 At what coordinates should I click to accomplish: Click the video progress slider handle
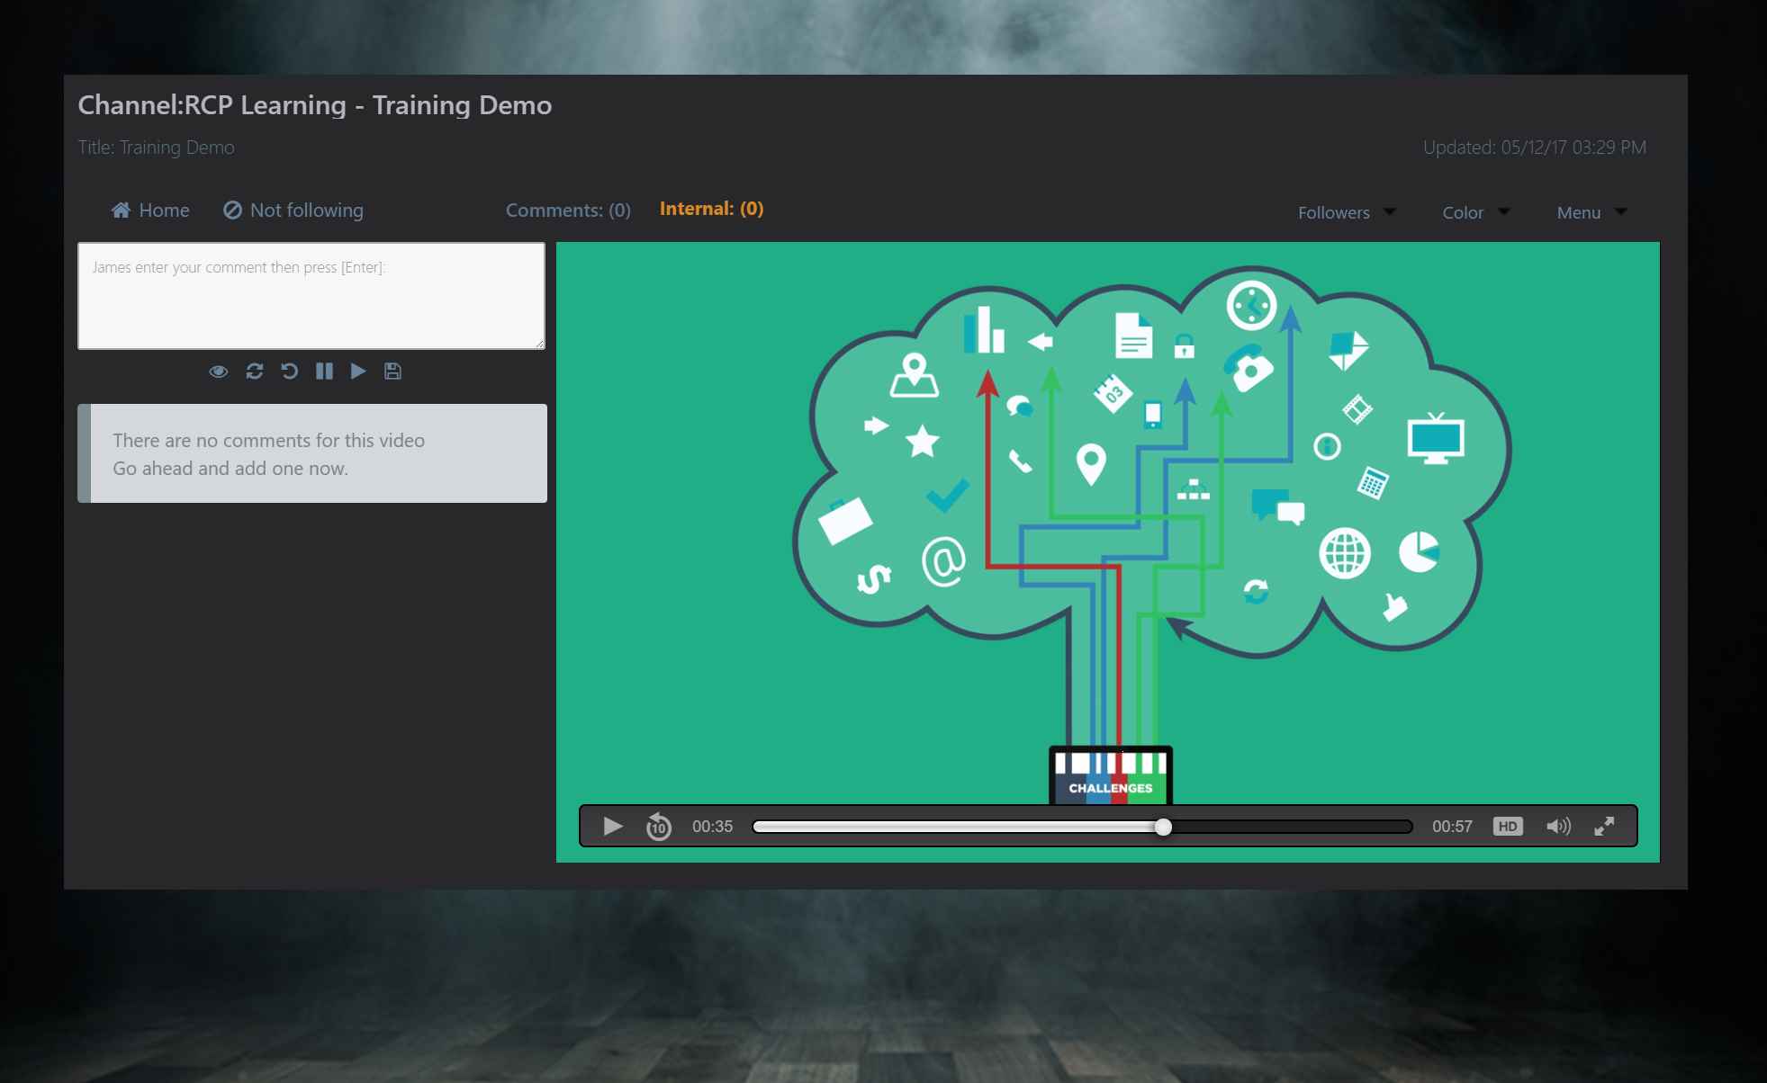[1163, 827]
